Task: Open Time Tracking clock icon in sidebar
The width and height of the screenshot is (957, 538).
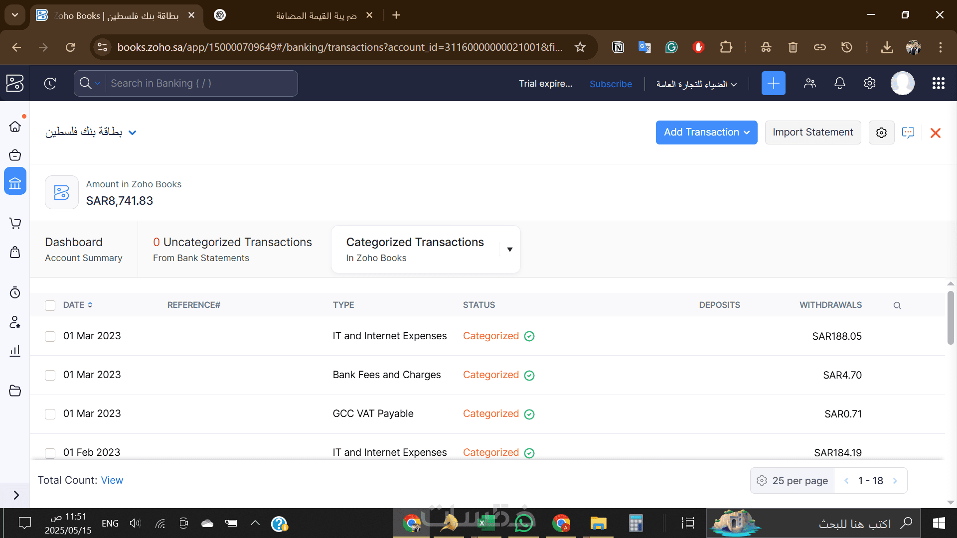Action: (15, 292)
